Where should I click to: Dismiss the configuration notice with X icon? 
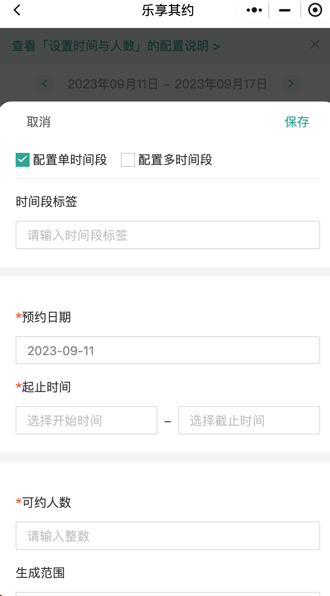point(315,44)
